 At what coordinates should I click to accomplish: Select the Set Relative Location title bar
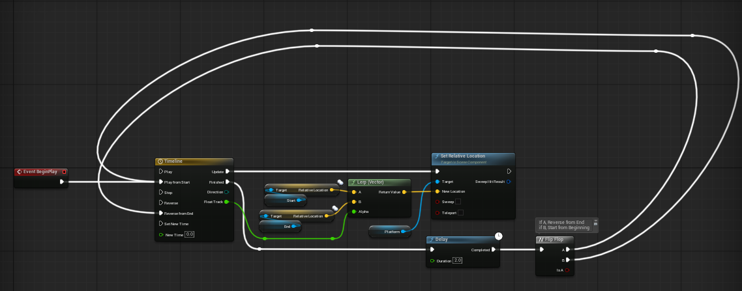(473, 158)
